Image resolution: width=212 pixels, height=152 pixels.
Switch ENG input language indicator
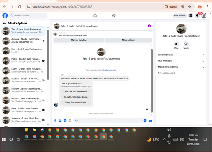[x=182, y=139]
